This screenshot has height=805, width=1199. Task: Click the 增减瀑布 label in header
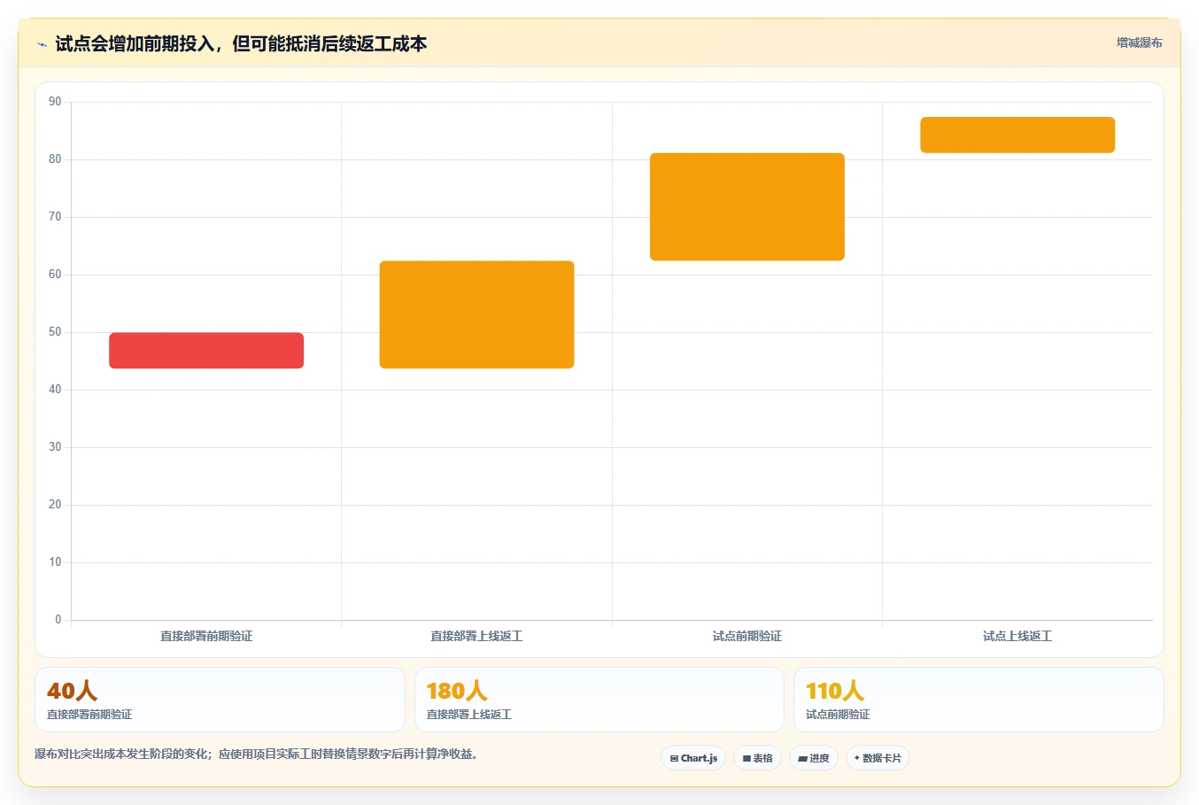pyautogui.click(x=1139, y=43)
